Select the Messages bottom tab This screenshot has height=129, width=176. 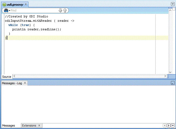tap(9, 126)
